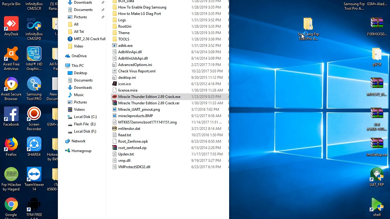This screenshot has height=219, width=390.
Task: Open Desktop under This PC
Action: pyautogui.click(x=80, y=73)
